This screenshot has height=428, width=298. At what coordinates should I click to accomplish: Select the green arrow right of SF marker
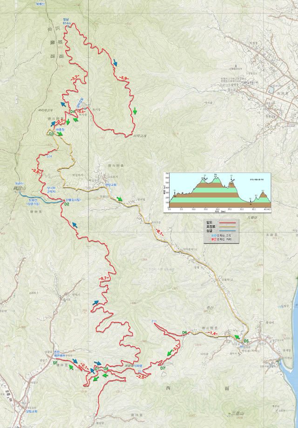(72, 367)
